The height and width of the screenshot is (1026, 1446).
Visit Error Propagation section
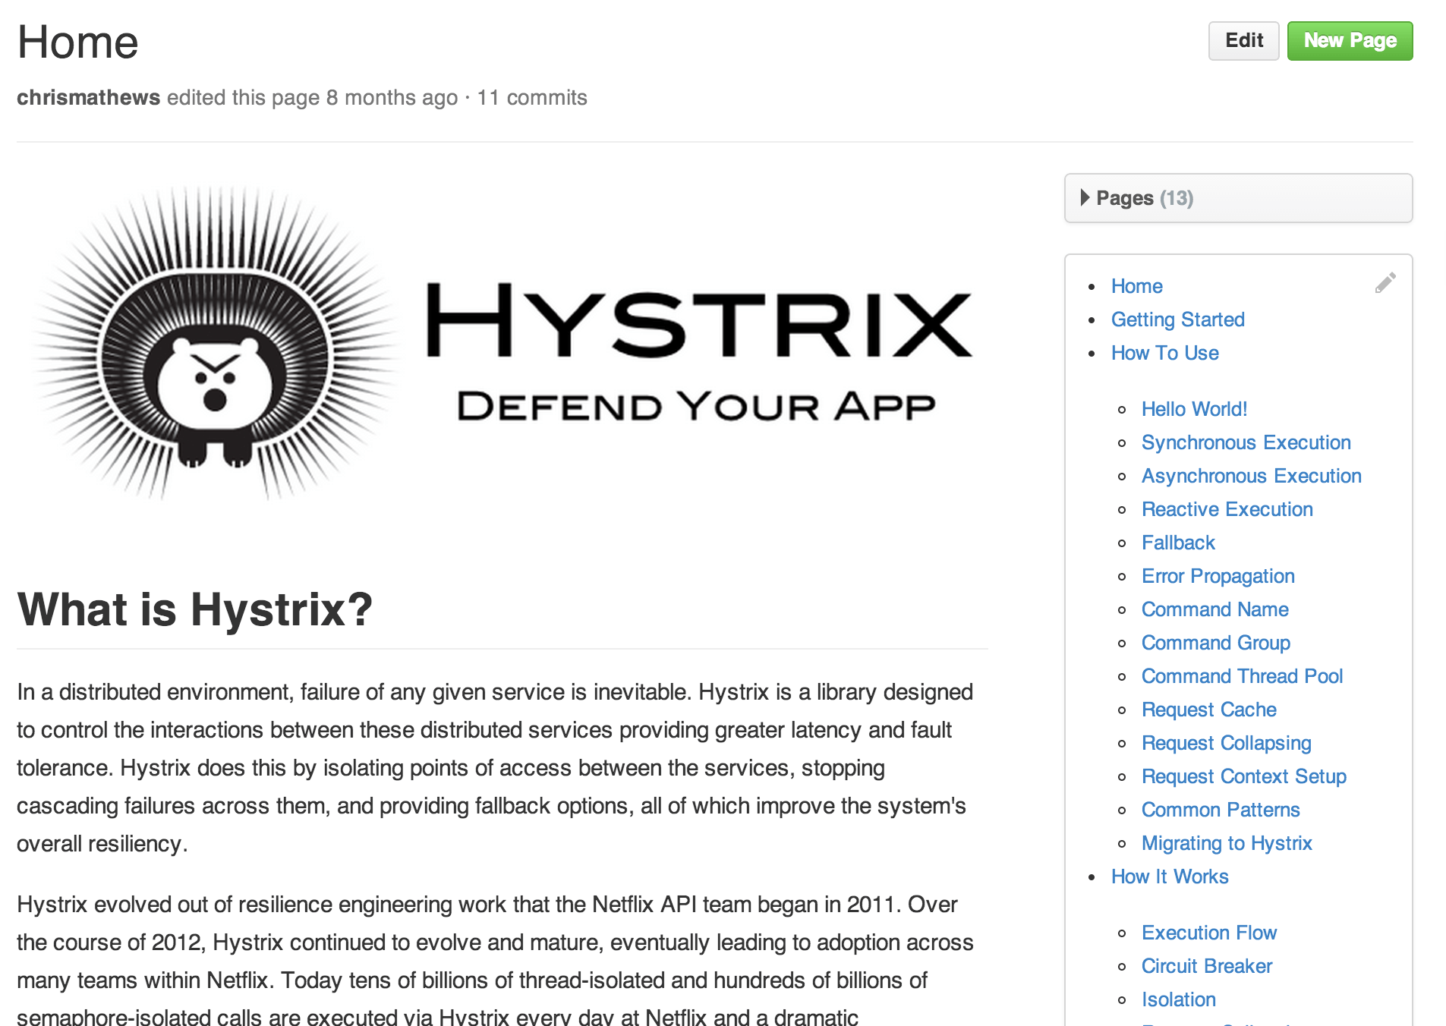tap(1218, 576)
